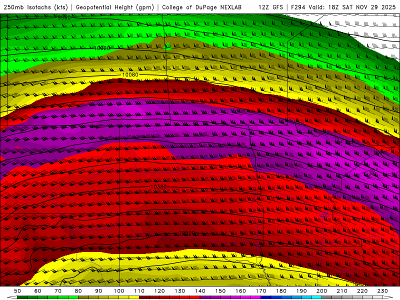Select the bright yellow swatch just before 110
The width and height of the screenshot is (400, 300).
134,297
